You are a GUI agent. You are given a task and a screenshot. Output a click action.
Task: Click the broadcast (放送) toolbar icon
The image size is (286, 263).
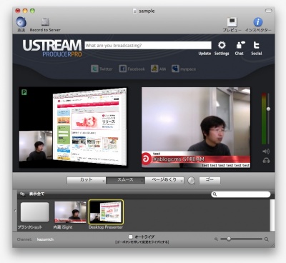(x=21, y=22)
